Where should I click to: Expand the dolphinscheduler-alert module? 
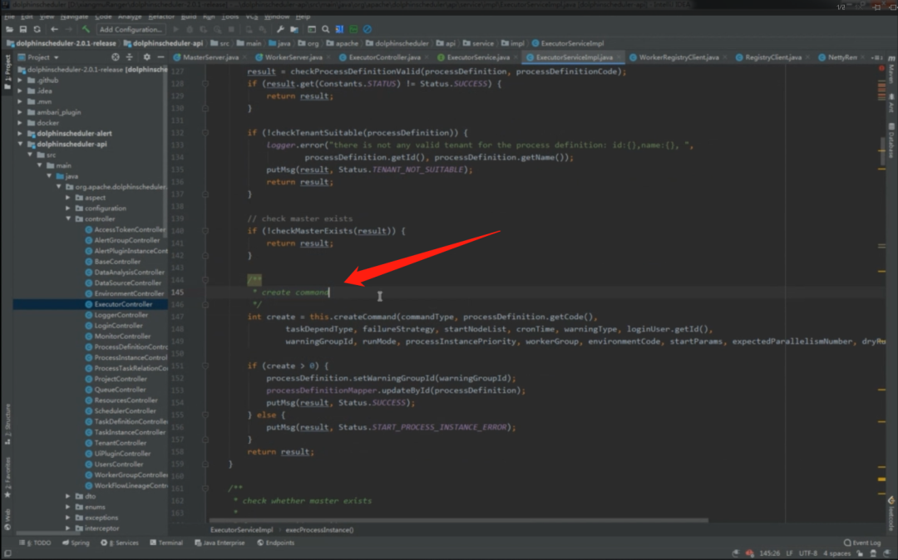20,133
